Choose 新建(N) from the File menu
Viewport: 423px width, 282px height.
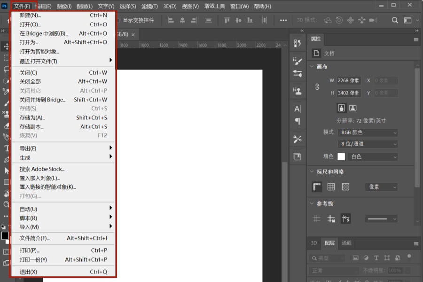(x=63, y=16)
